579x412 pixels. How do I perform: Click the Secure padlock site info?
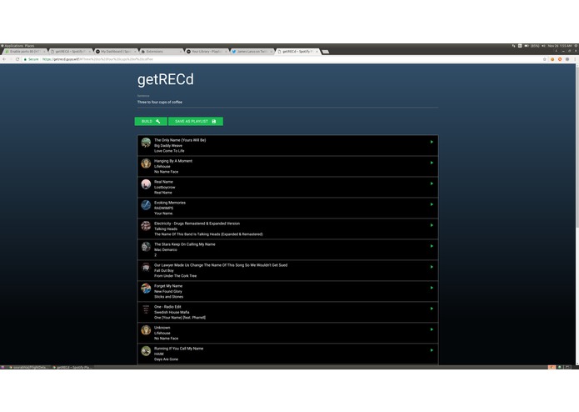pos(31,59)
